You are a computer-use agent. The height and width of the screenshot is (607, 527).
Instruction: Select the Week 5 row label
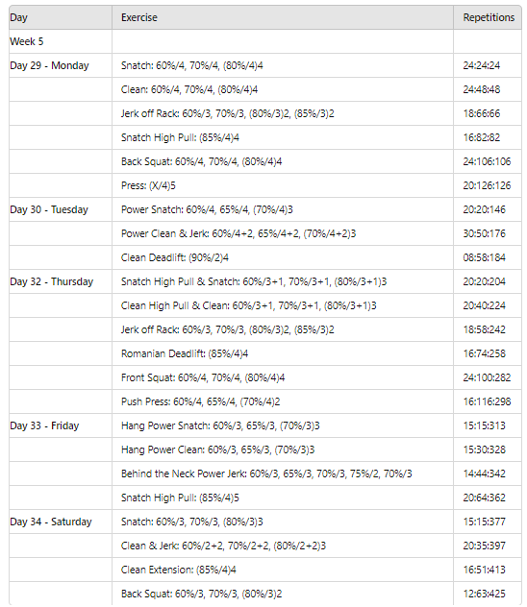(x=61, y=41)
